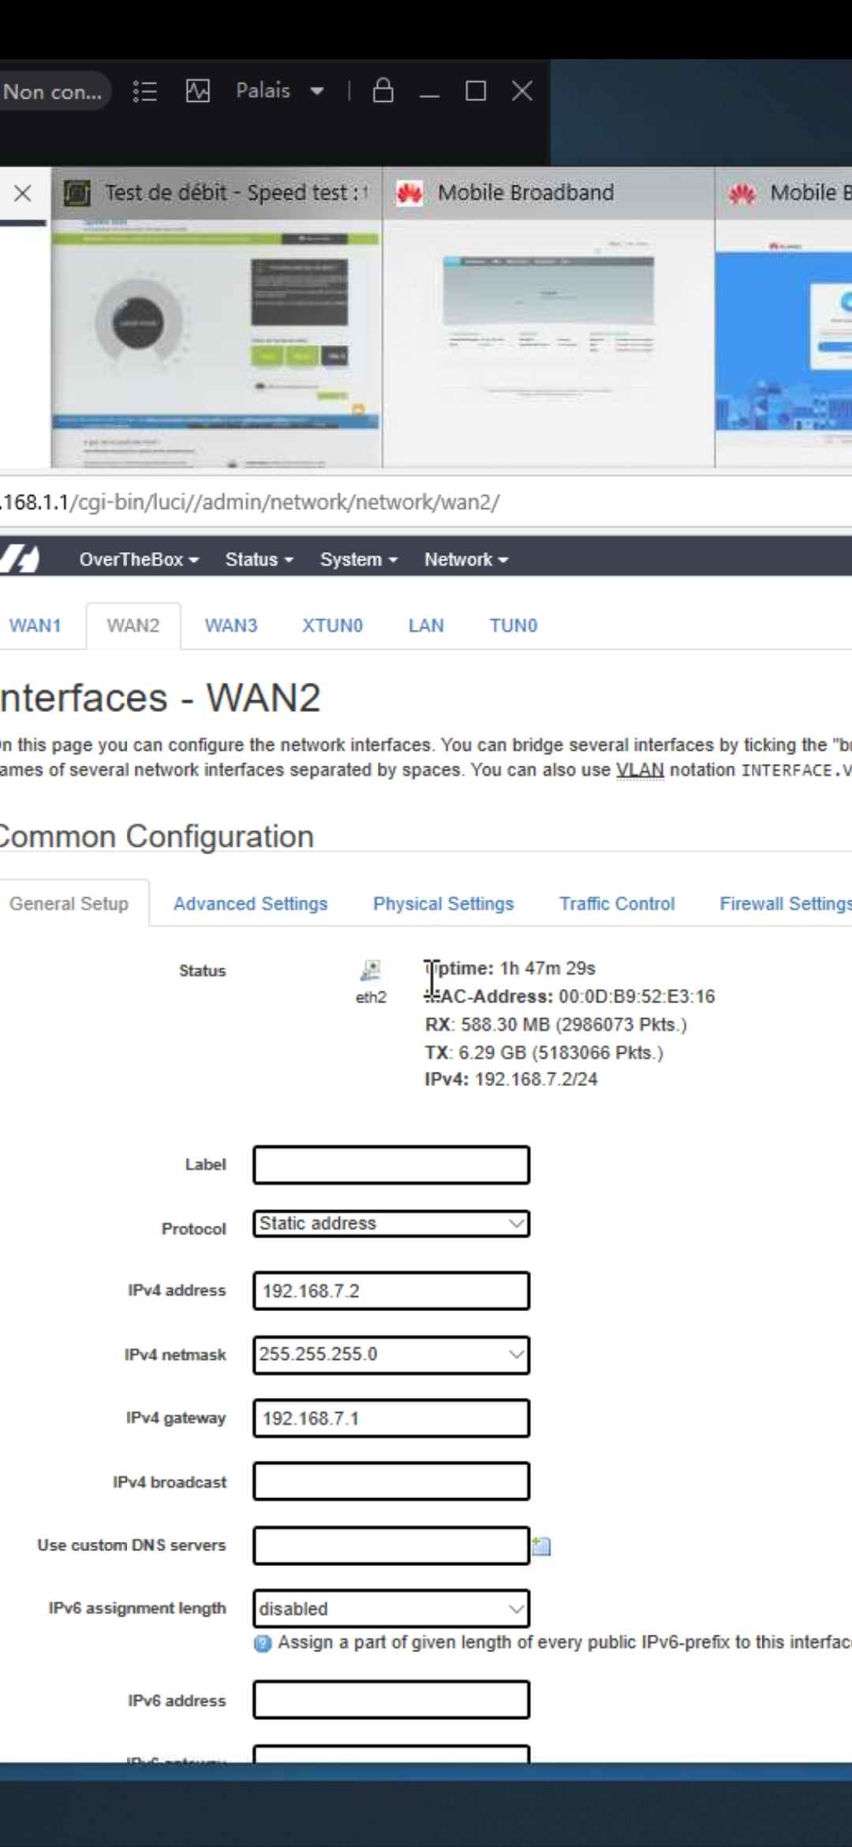Open the System menu in the navbar

[358, 560]
